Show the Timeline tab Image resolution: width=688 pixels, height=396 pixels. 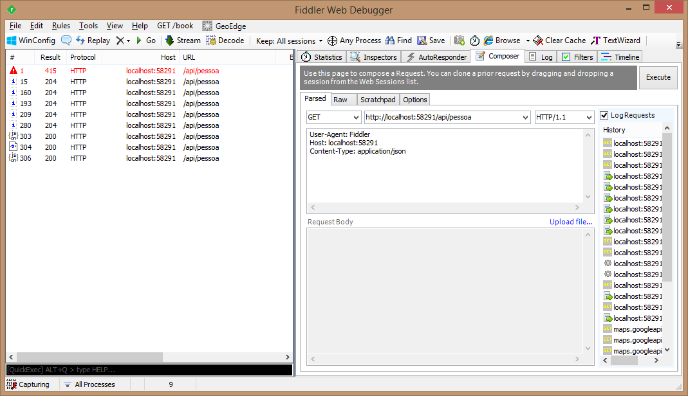tap(620, 57)
